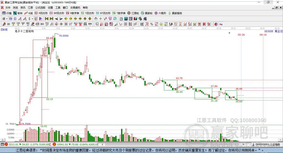The image size is (283, 153).
Task: Open the 板块 sectors view
Action: click(18, 13)
